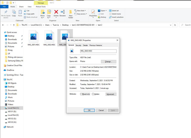Click the Advanced... attributes button
Screen dimensions: 191x138
click(111, 94)
